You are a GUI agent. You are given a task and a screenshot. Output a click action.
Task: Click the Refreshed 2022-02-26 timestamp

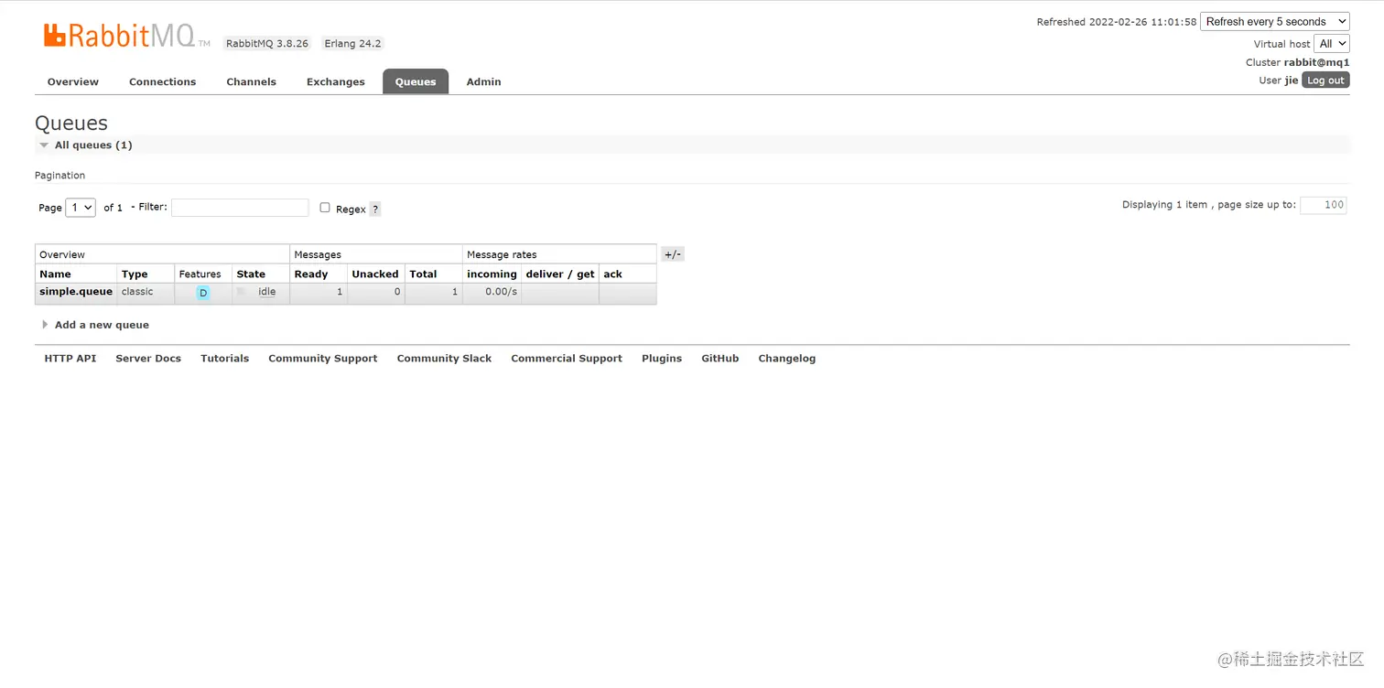point(1117,22)
